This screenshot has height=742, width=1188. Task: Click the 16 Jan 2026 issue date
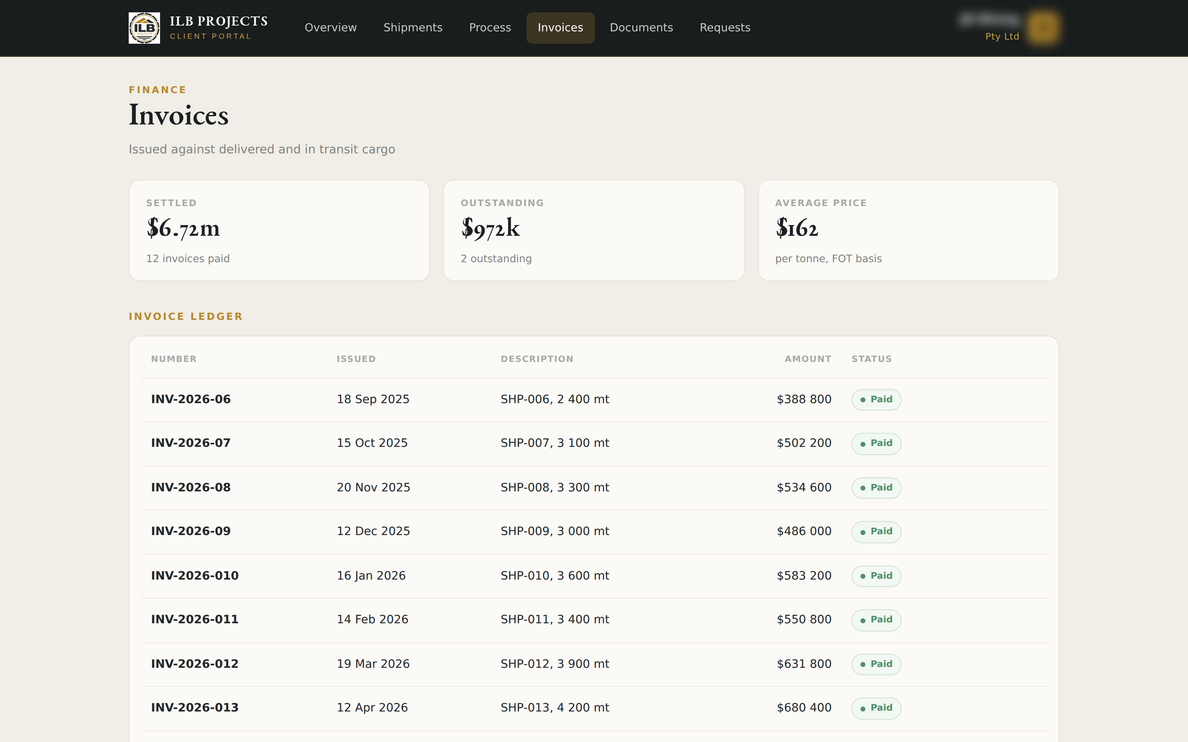[371, 576]
